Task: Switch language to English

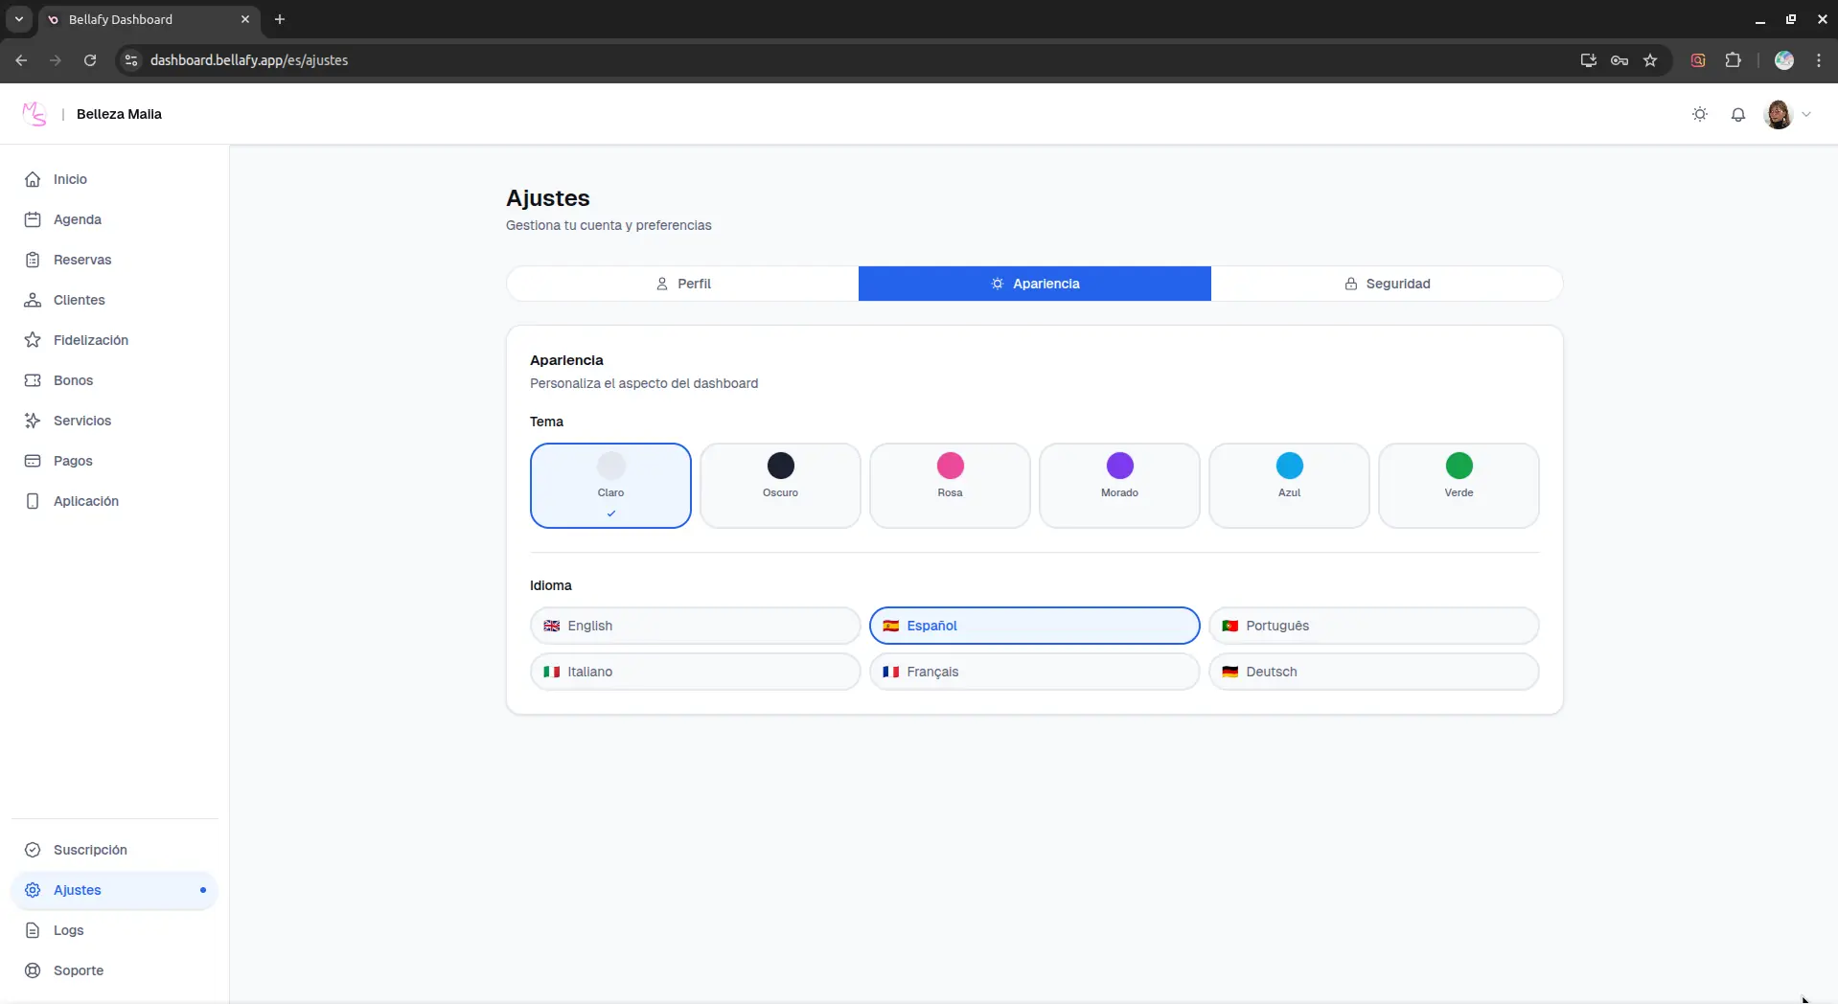Action: pos(695,625)
